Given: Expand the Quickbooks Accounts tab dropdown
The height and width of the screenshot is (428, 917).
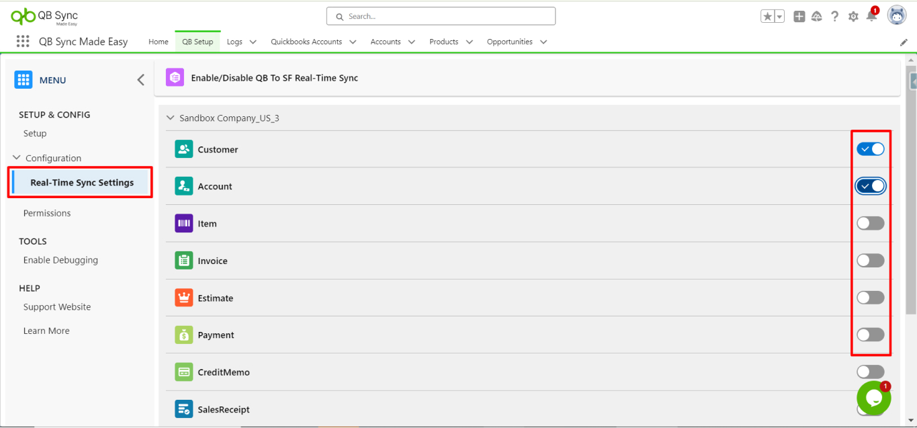Looking at the screenshot, I should click(353, 42).
